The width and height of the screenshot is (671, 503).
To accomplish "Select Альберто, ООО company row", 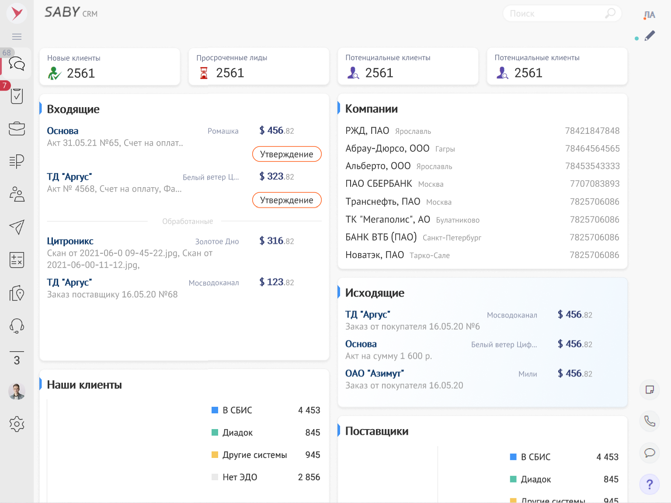I will [x=483, y=166].
